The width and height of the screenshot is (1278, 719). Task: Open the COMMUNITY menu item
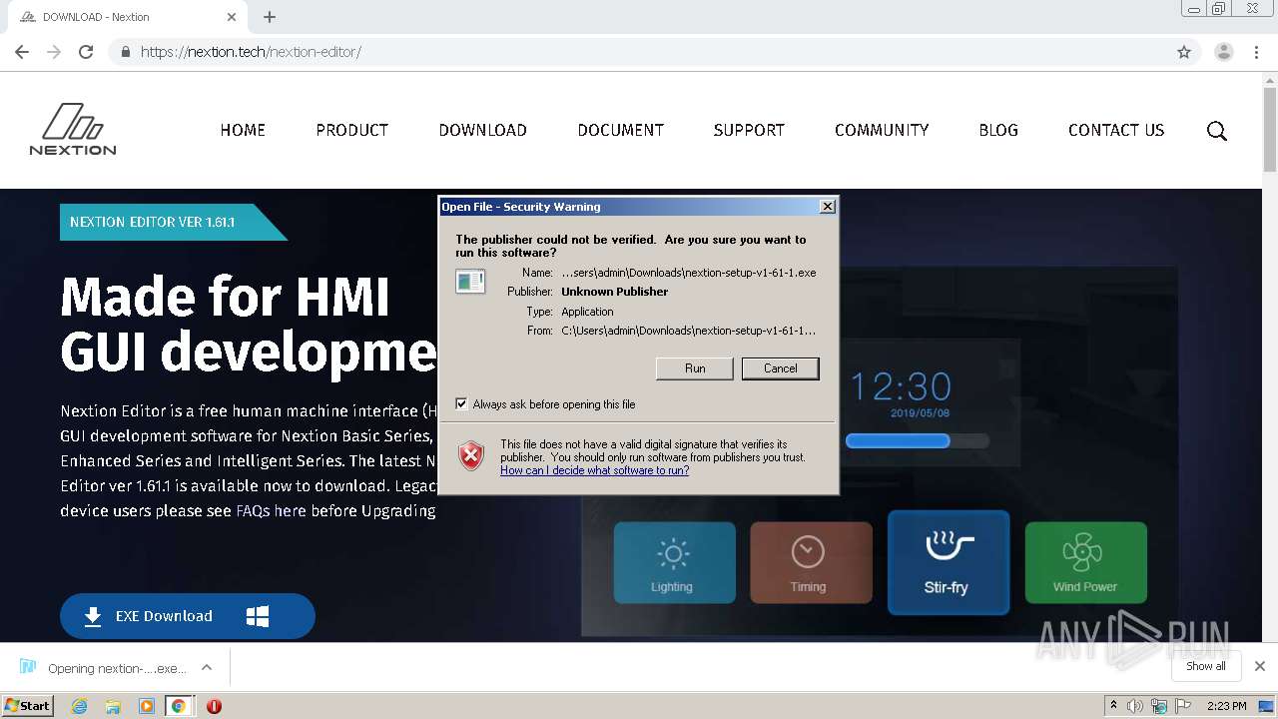(x=882, y=130)
